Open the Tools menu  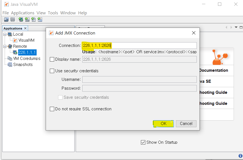pyautogui.click(x=53, y=13)
